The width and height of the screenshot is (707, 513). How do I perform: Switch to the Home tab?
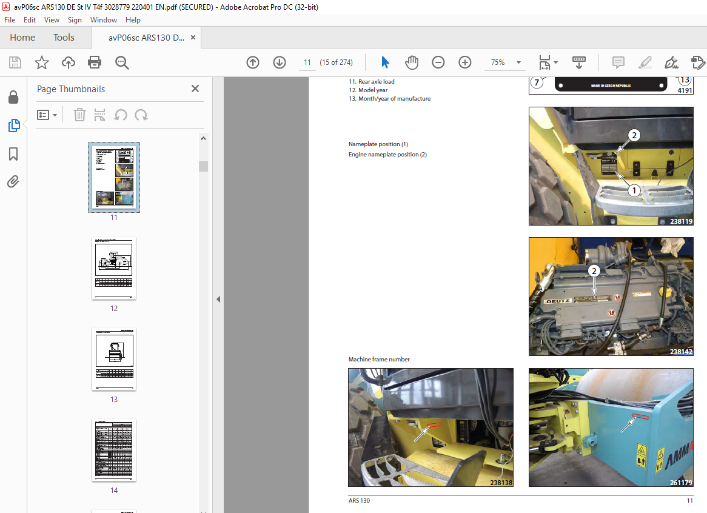22,38
